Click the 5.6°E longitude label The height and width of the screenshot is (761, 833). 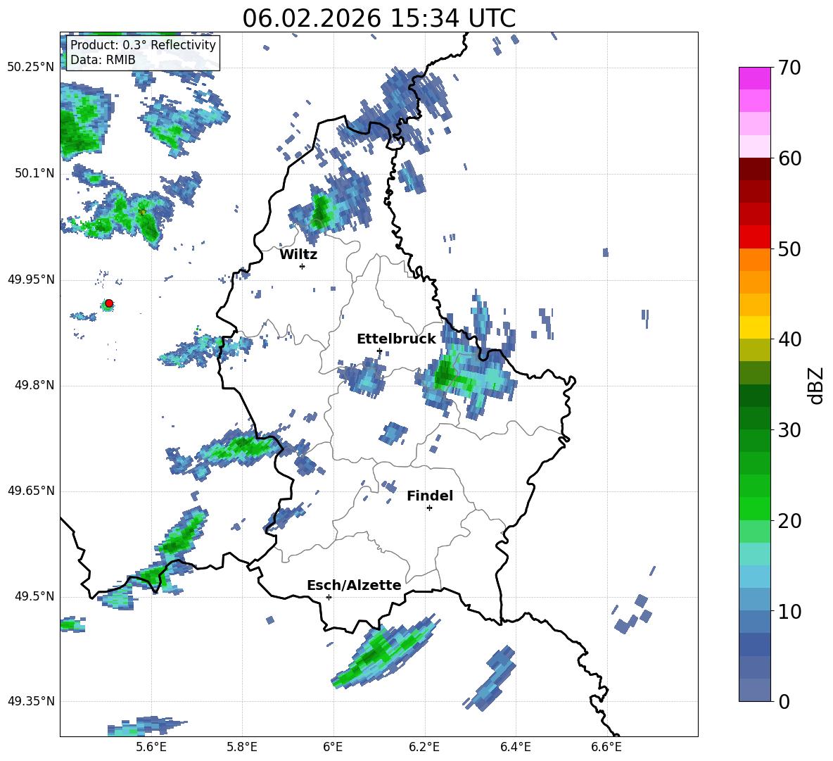(151, 747)
